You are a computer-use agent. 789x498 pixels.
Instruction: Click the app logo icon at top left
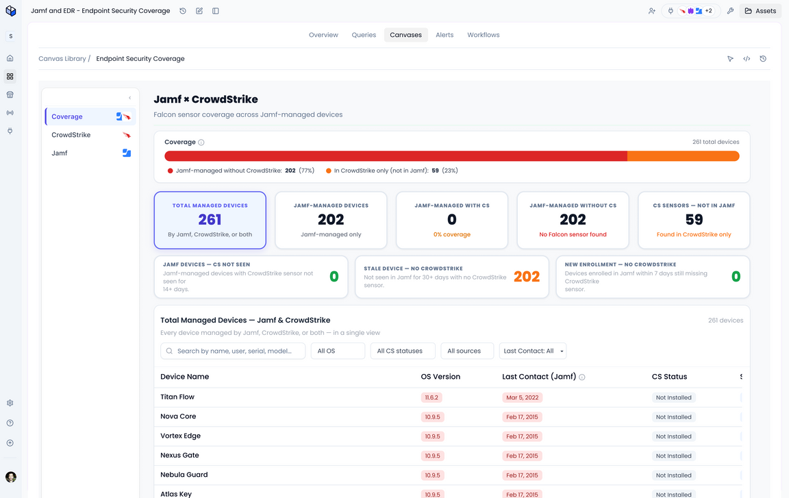point(10,10)
